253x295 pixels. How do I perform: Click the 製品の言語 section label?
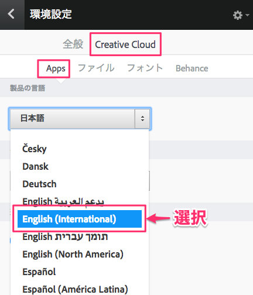click(28, 88)
